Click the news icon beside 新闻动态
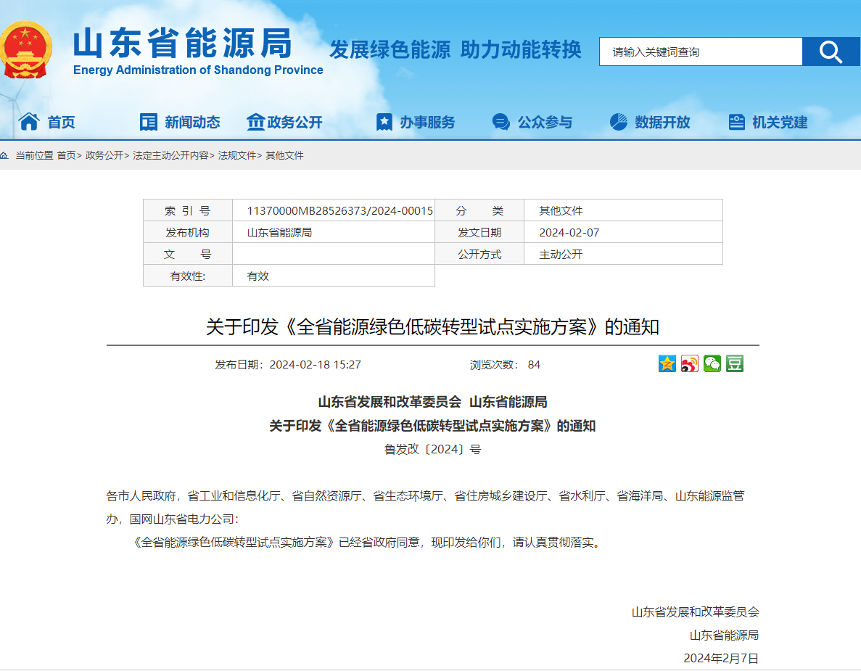 [x=148, y=122]
